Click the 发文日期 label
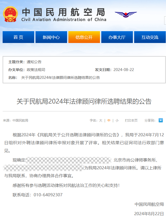166x217 pixels. coord(103,70)
